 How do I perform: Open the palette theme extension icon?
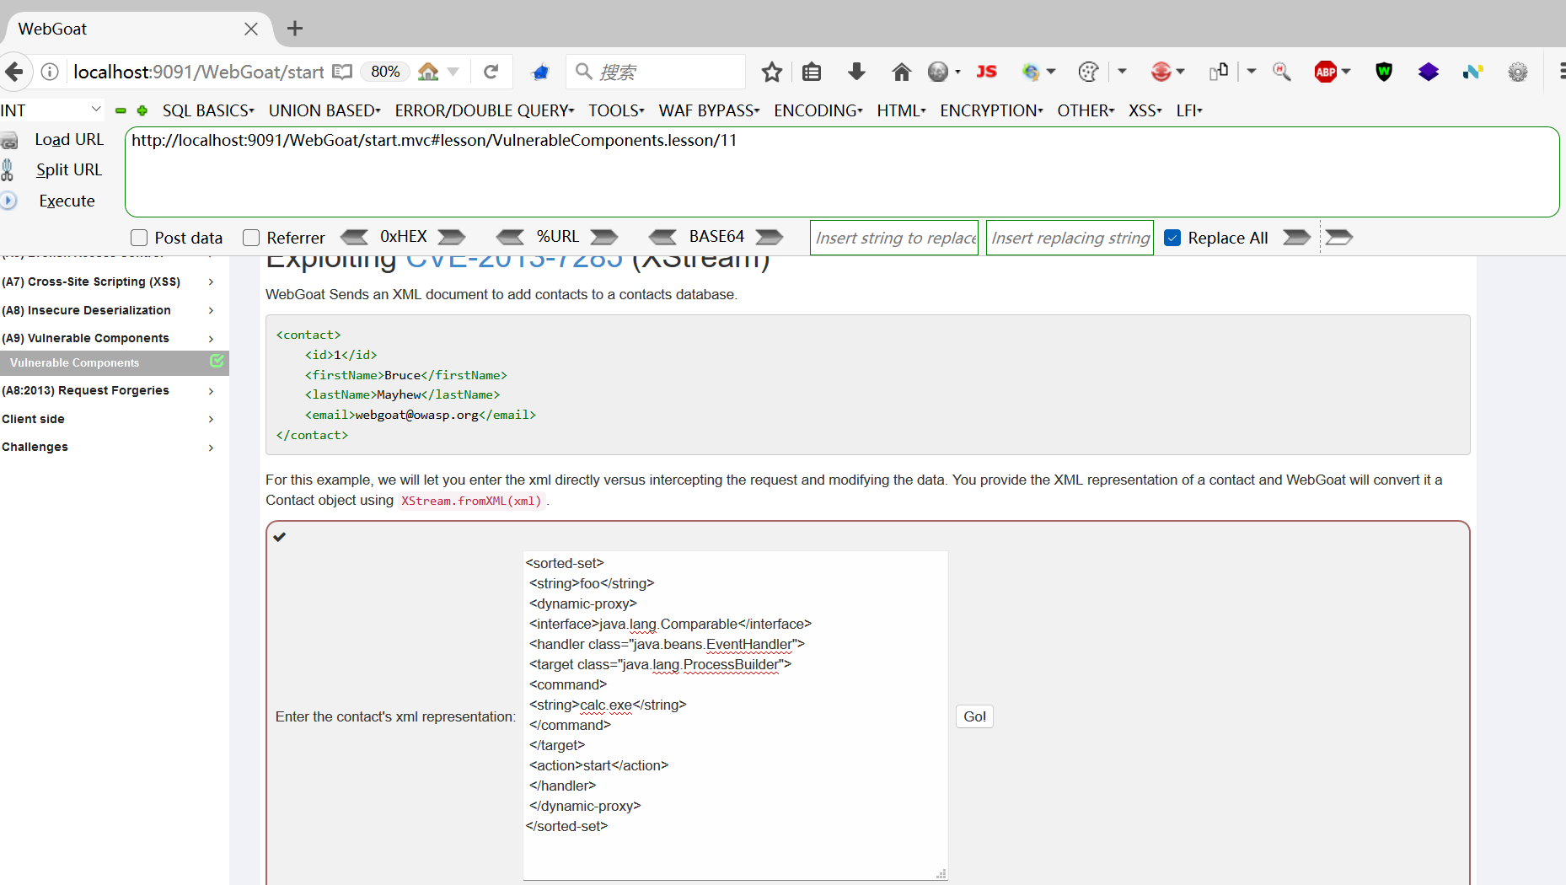point(1088,72)
